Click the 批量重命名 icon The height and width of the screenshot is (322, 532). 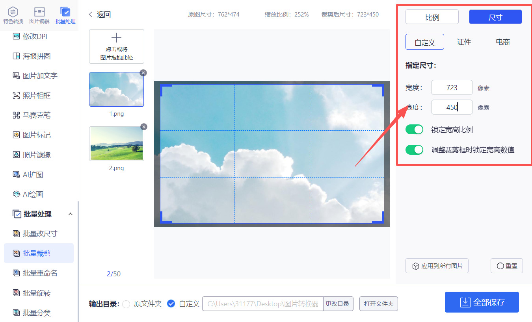point(16,273)
